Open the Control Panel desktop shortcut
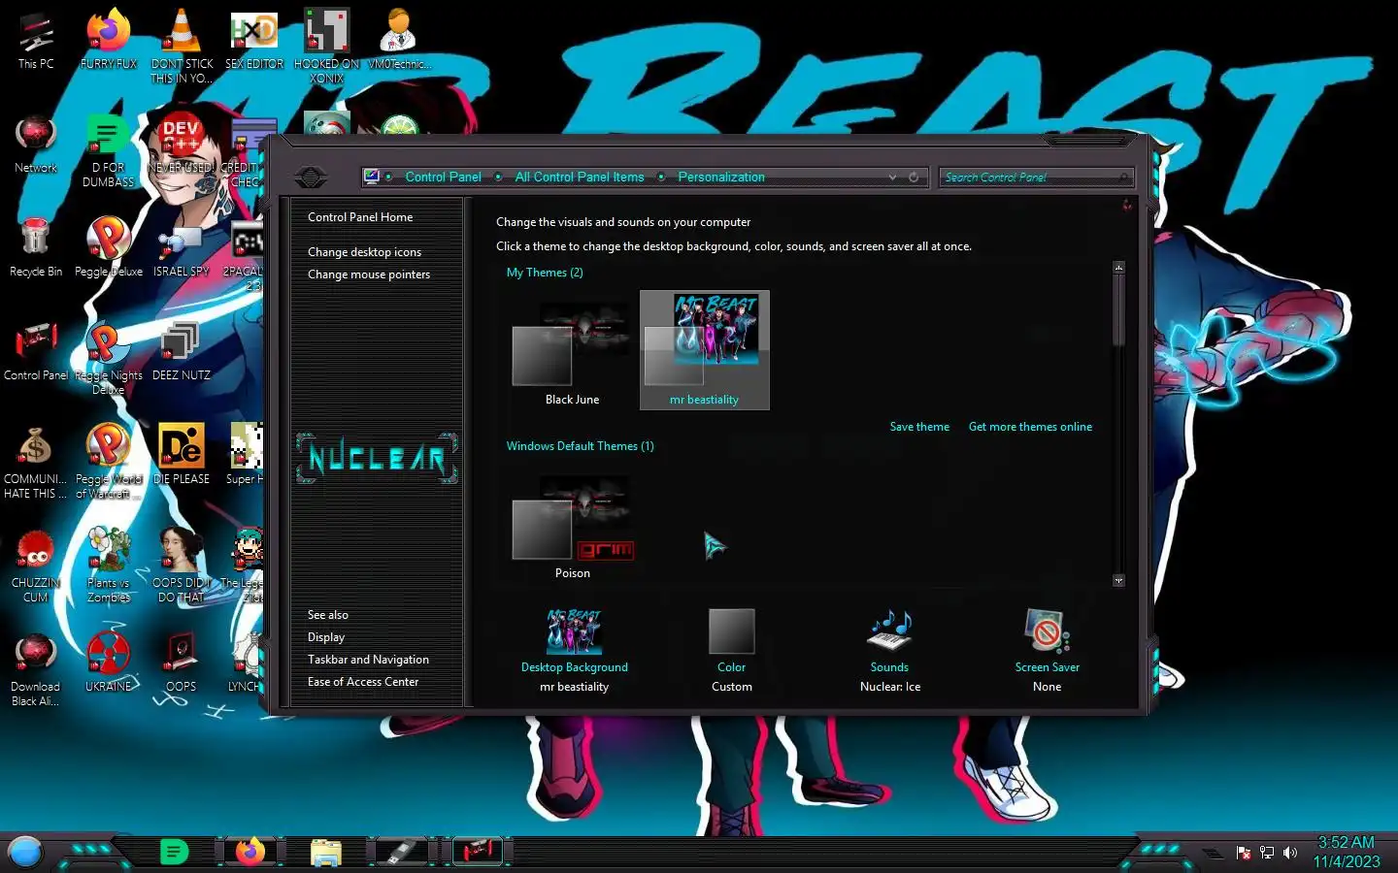 pos(36,352)
